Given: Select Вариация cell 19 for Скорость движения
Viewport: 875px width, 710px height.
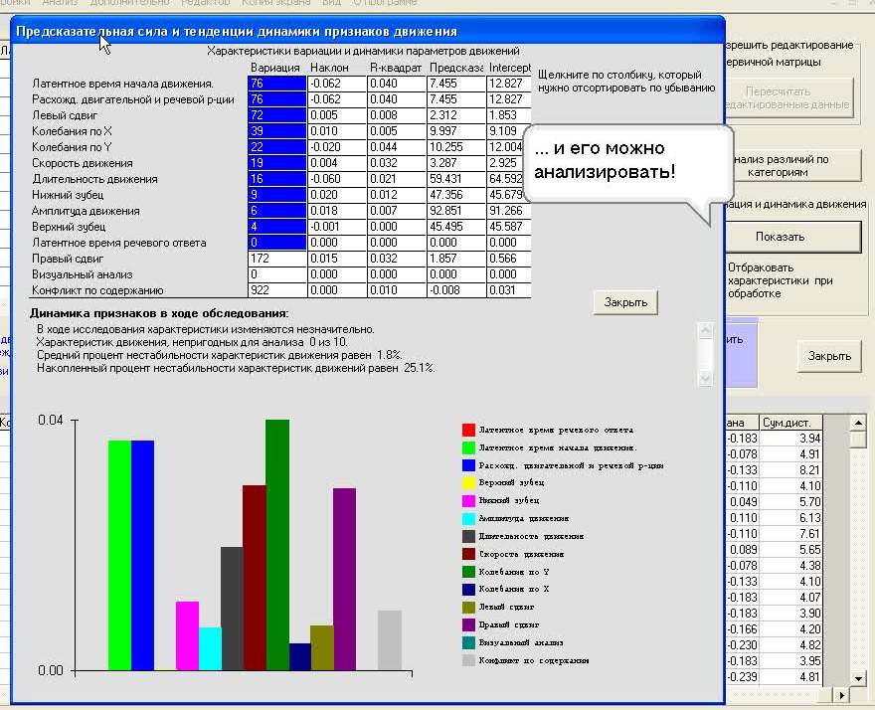Looking at the screenshot, I should click(x=276, y=163).
